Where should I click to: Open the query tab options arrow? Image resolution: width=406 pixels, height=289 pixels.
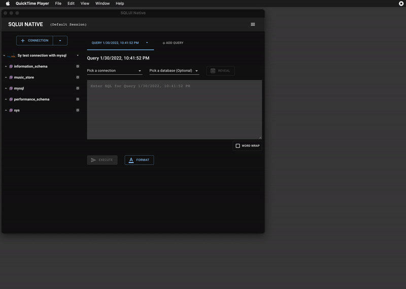[147, 43]
